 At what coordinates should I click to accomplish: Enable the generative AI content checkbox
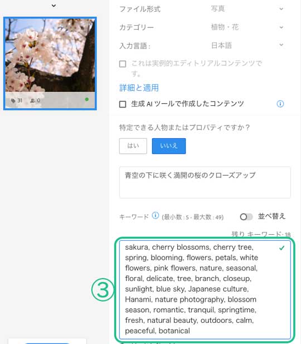[123, 104]
